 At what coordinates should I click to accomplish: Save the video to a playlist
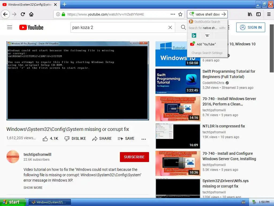coord(126,139)
